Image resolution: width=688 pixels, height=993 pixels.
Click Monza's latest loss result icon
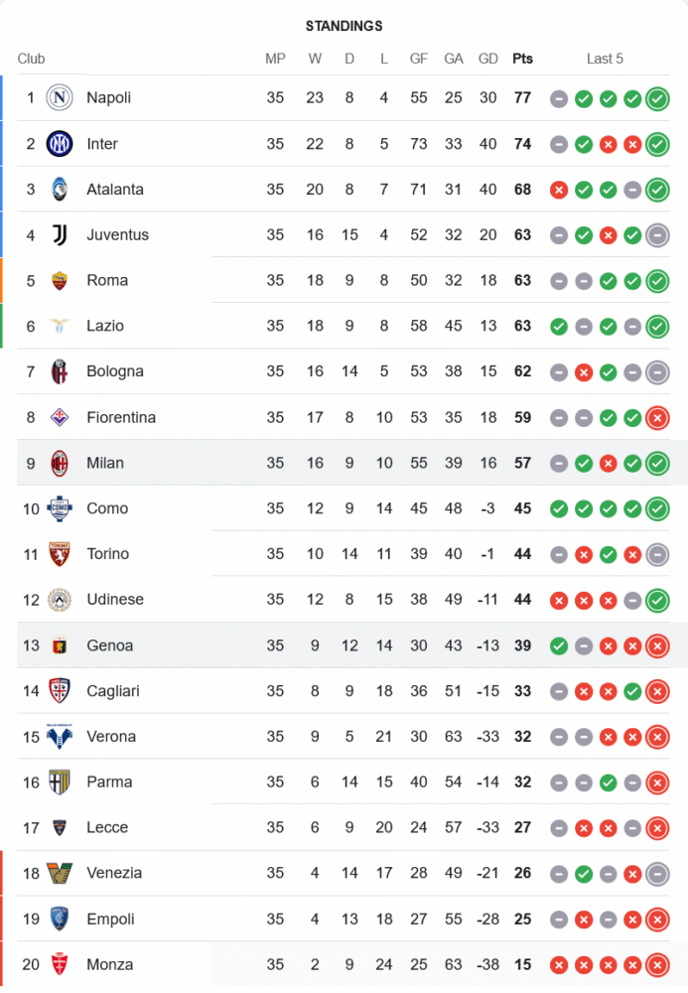656,965
